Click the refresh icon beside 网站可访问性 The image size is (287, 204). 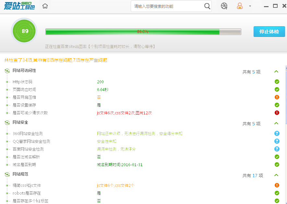pos(7,70)
